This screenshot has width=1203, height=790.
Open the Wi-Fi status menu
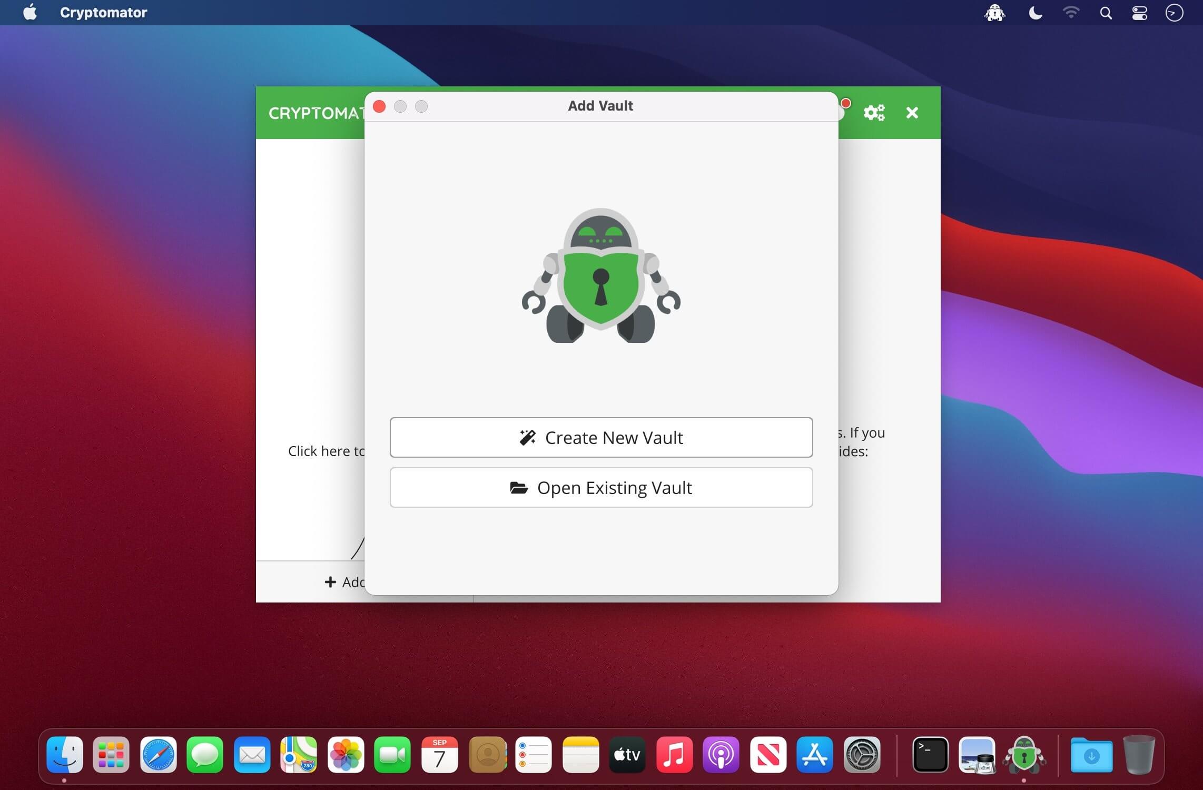pos(1071,13)
